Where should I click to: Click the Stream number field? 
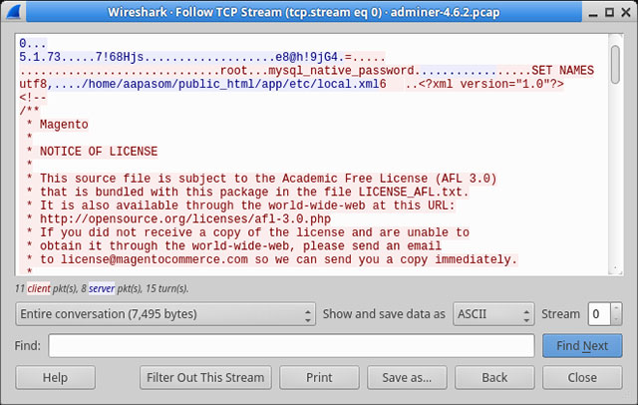[x=598, y=314]
